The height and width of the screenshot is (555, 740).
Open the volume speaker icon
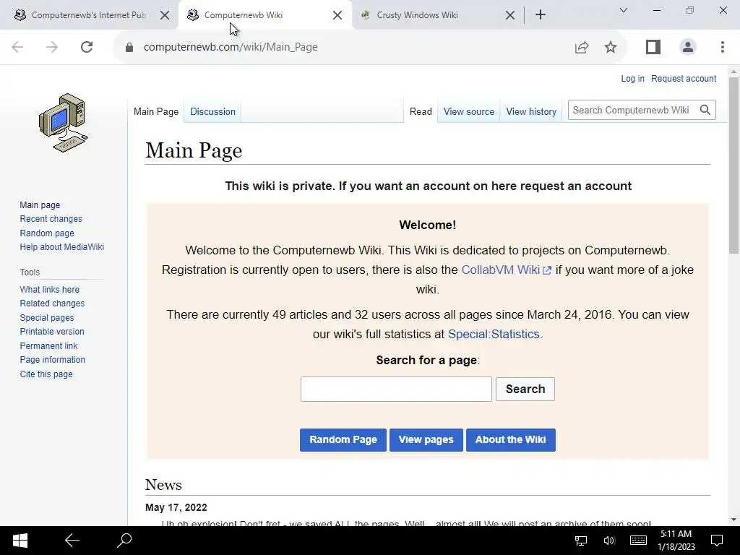pyautogui.click(x=609, y=541)
